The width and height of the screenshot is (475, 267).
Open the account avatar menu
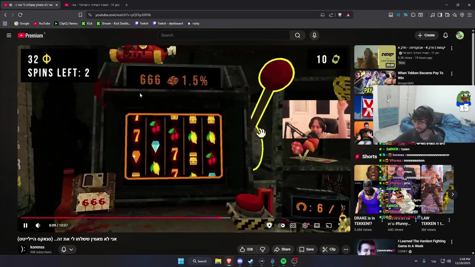[x=460, y=35]
